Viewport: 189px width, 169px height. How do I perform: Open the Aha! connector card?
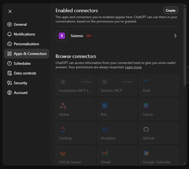[x=159, y=85]
